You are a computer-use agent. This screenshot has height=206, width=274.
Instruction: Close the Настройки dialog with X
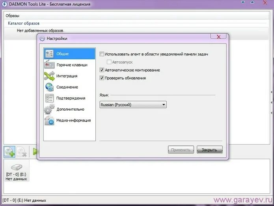pyautogui.click(x=218, y=36)
